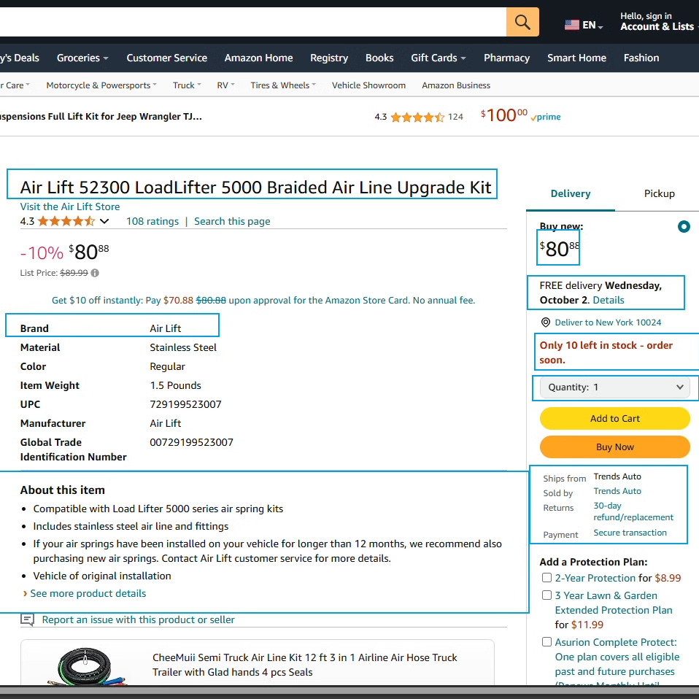This screenshot has height=699, width=699.
Task: Click the product's orange star rating
Action: tap(66, 221)
